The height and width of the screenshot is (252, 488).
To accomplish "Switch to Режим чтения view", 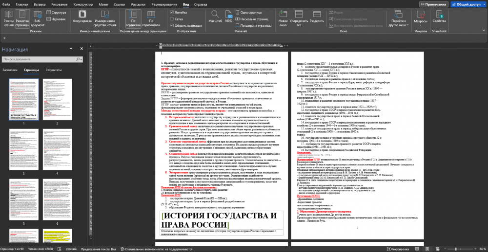I will [x=8, y=19].
